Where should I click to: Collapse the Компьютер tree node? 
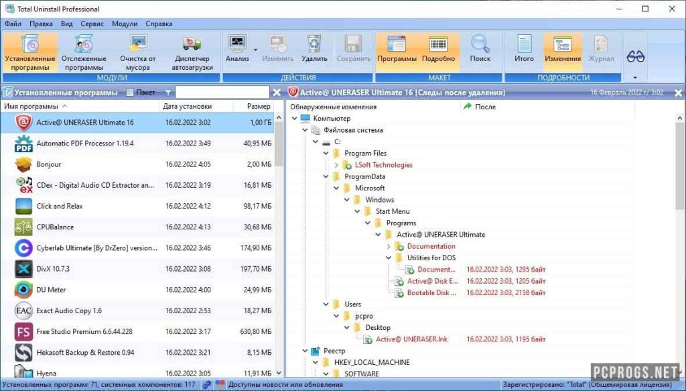click(x=295, y=119)
